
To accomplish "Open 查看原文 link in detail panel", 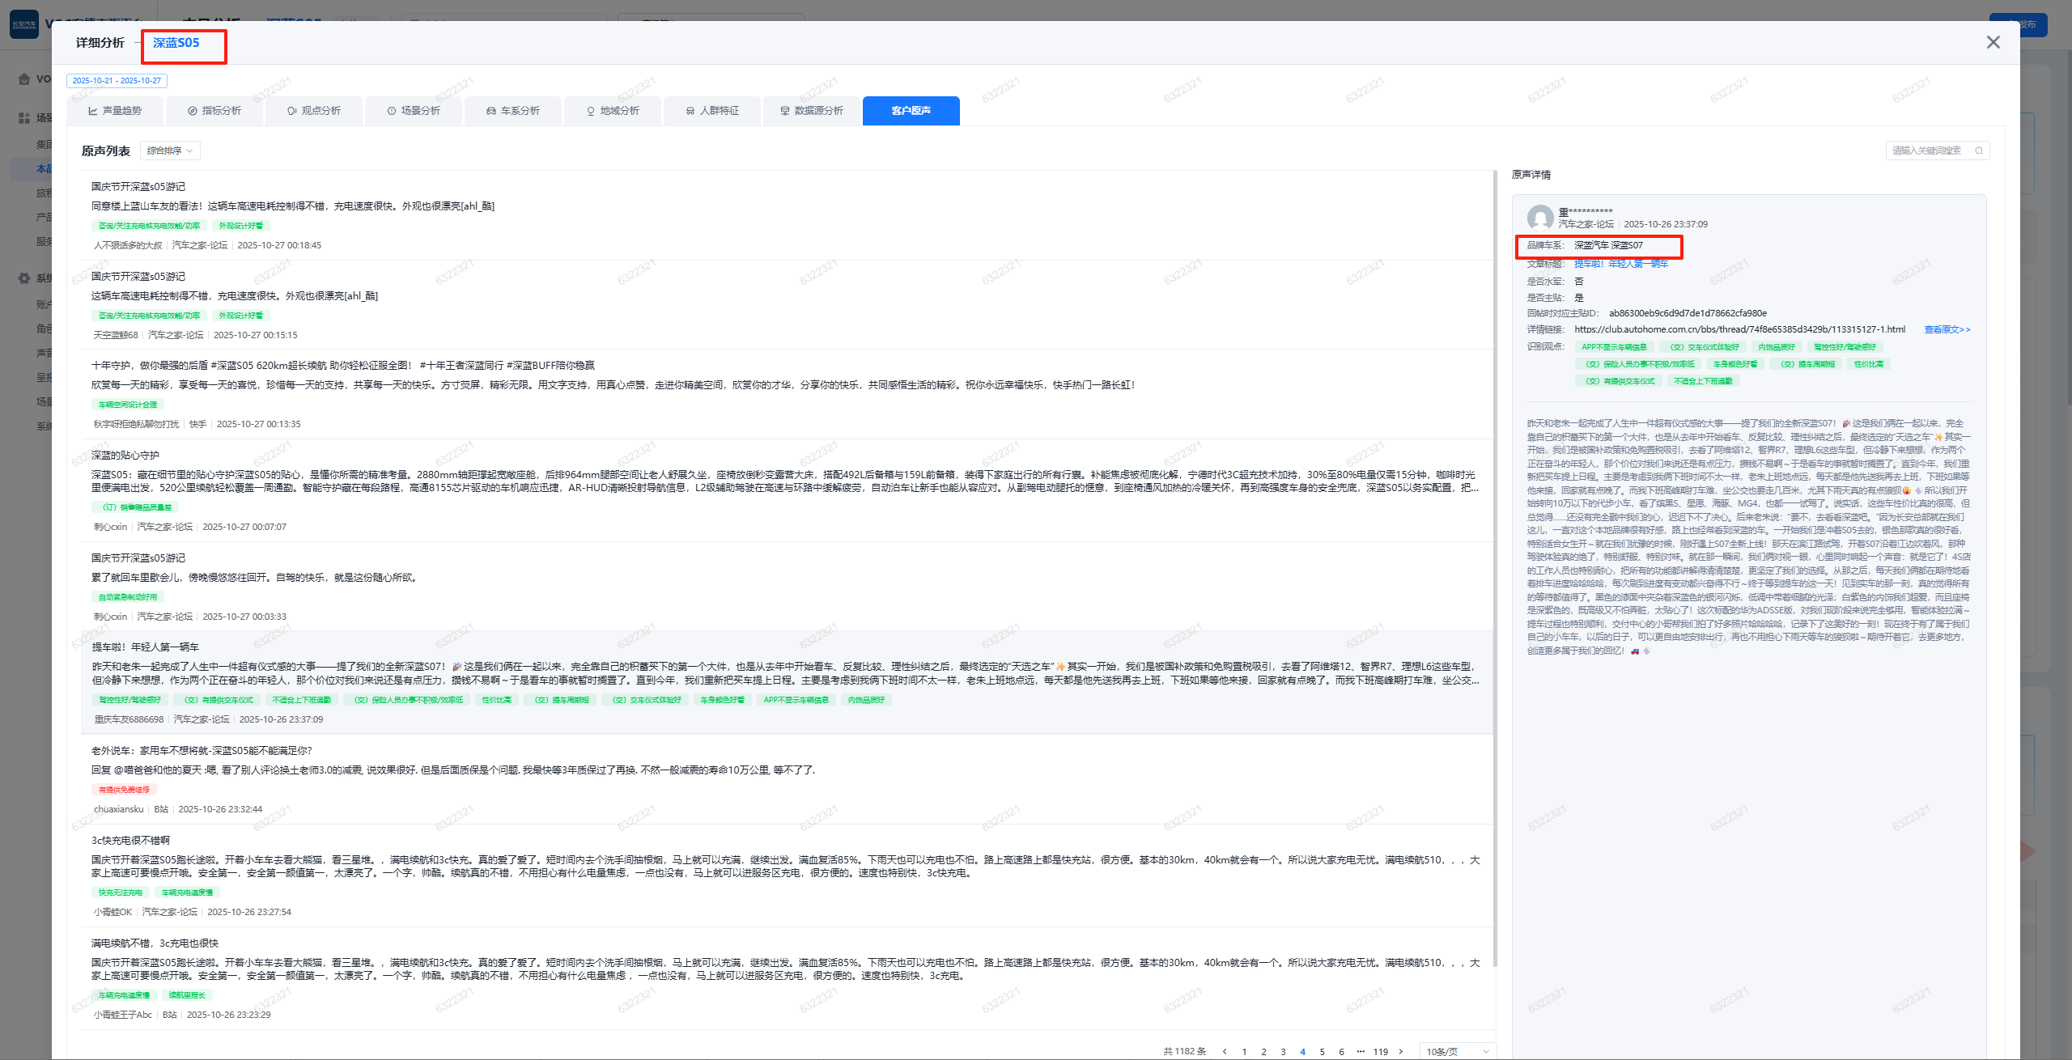I will [1947, 329].
